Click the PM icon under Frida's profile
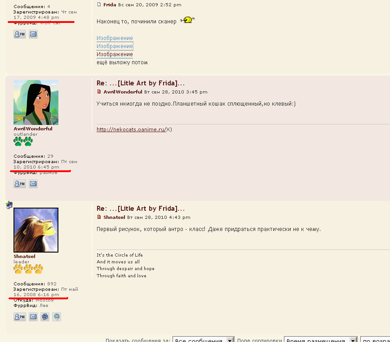The height and width of the screenshot is (342, 390). click(20, 34)
